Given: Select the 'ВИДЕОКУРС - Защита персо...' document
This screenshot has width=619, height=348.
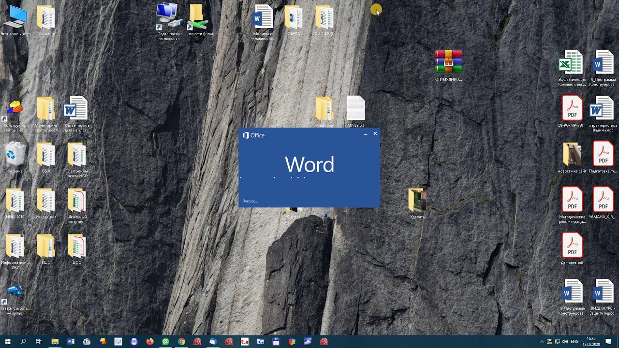Looking at the screenshot, I should (603, 298).
